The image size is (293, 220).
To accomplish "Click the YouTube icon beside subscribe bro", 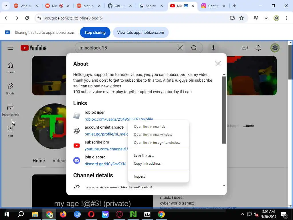I will 77,145.
